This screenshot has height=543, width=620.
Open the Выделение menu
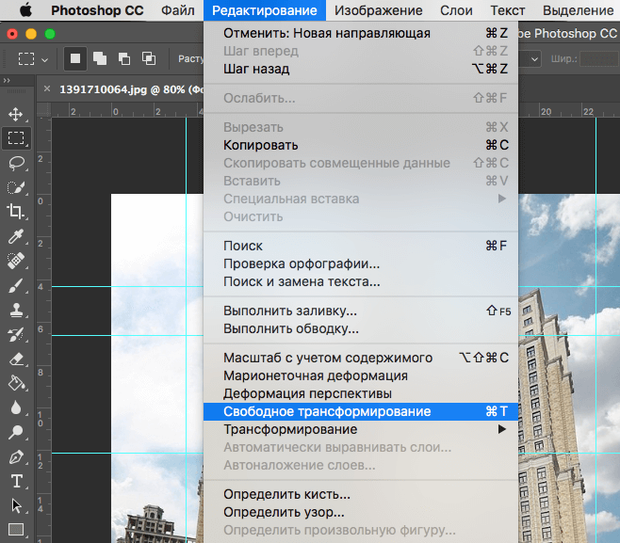pyautogui.click(x=579, y=10)
